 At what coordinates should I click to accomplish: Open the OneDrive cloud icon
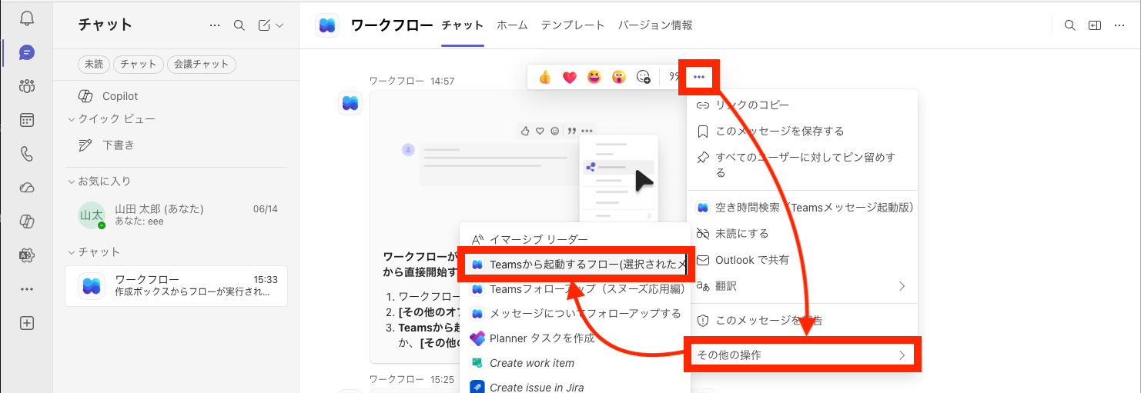[27, 188]
